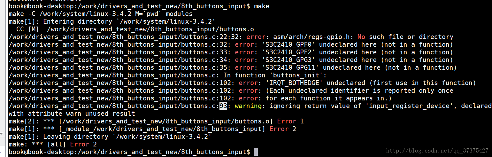The image size is (492, 157).
Task: Click the 'make: *** [all] Error 2' line
Action: pyautogui.click(x=53, y=144)
